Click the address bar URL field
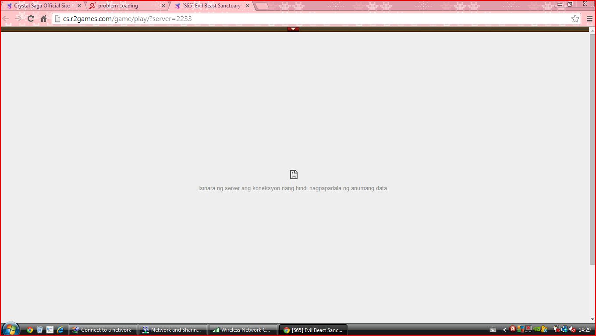 307,19
